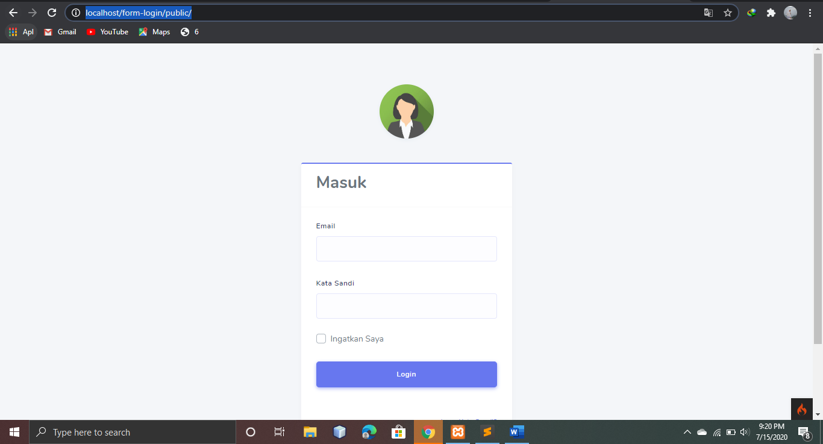Viewport: 823px width, 444px height.
Task: Open Wi-Fi network tray icon
Action: tap(717, 432)
